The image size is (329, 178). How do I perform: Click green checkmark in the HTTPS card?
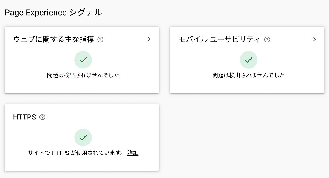[x=83, y=138]
